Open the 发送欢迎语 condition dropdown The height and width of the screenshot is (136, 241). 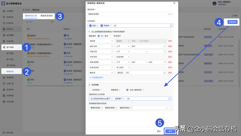click(101, 67)
